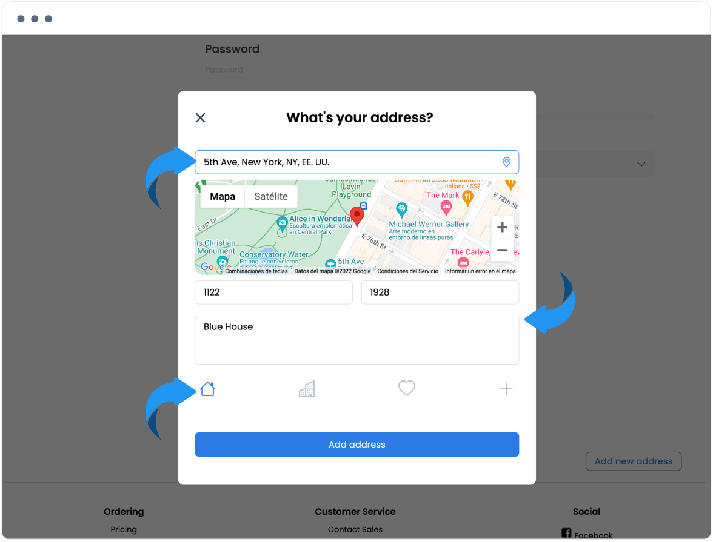The image size is (713, 542).
Task: Focus the 5th Ave address search field
Action: pyautogui.click(x=357, y=162)
